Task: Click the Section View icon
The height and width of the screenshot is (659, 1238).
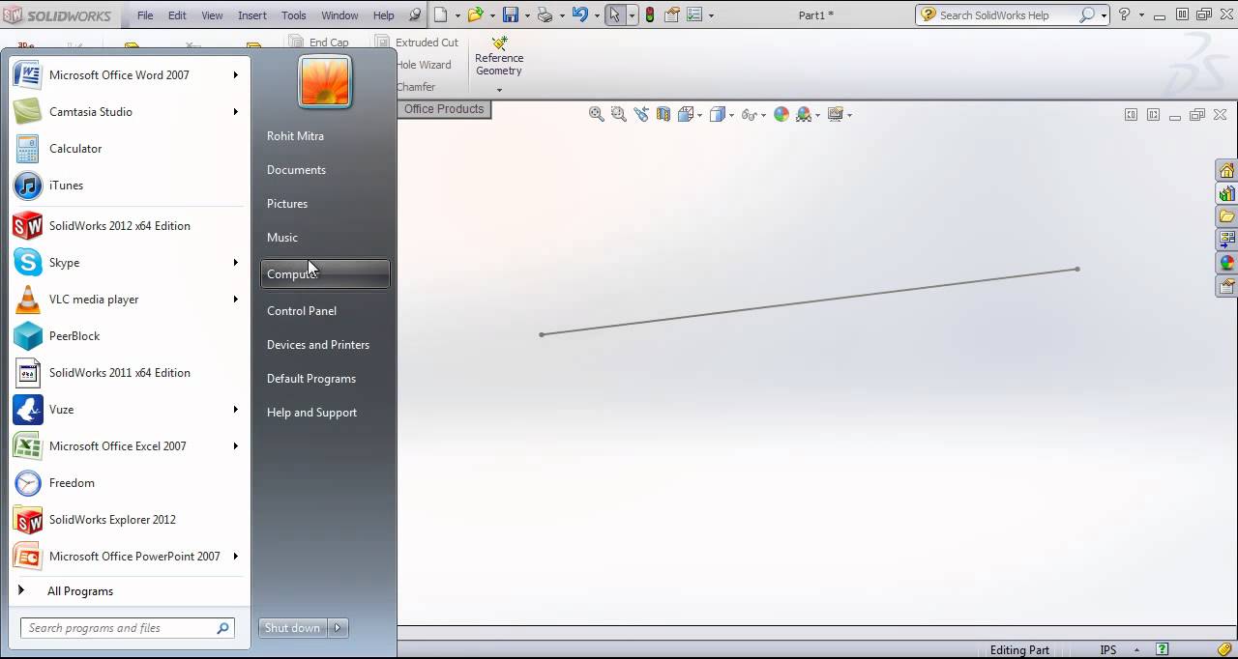Action: (x=663, y=114)
